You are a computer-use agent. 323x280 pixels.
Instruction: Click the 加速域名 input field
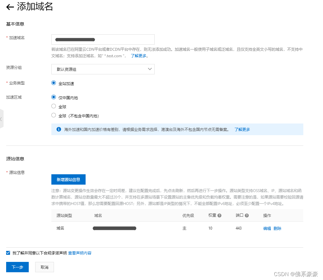103,39
